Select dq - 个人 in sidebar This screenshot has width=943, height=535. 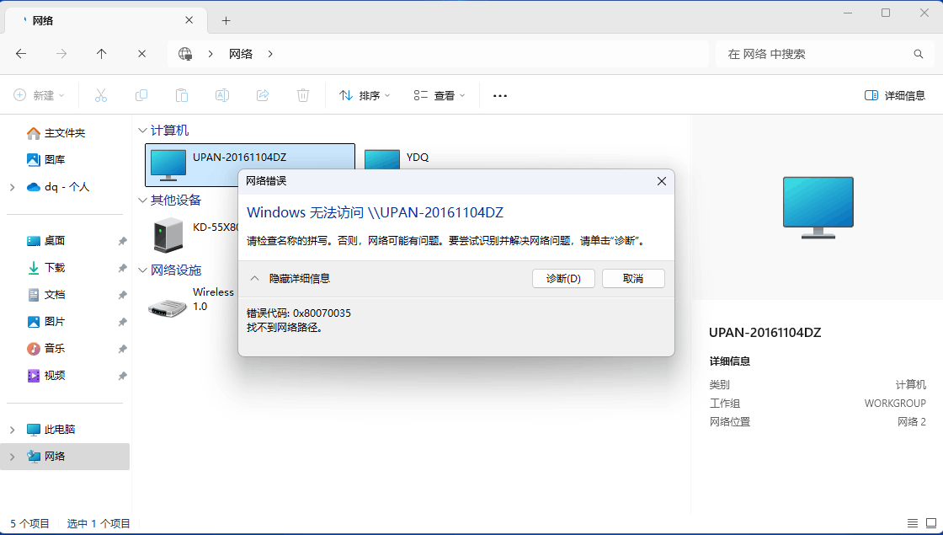click(x=67, y=187)
